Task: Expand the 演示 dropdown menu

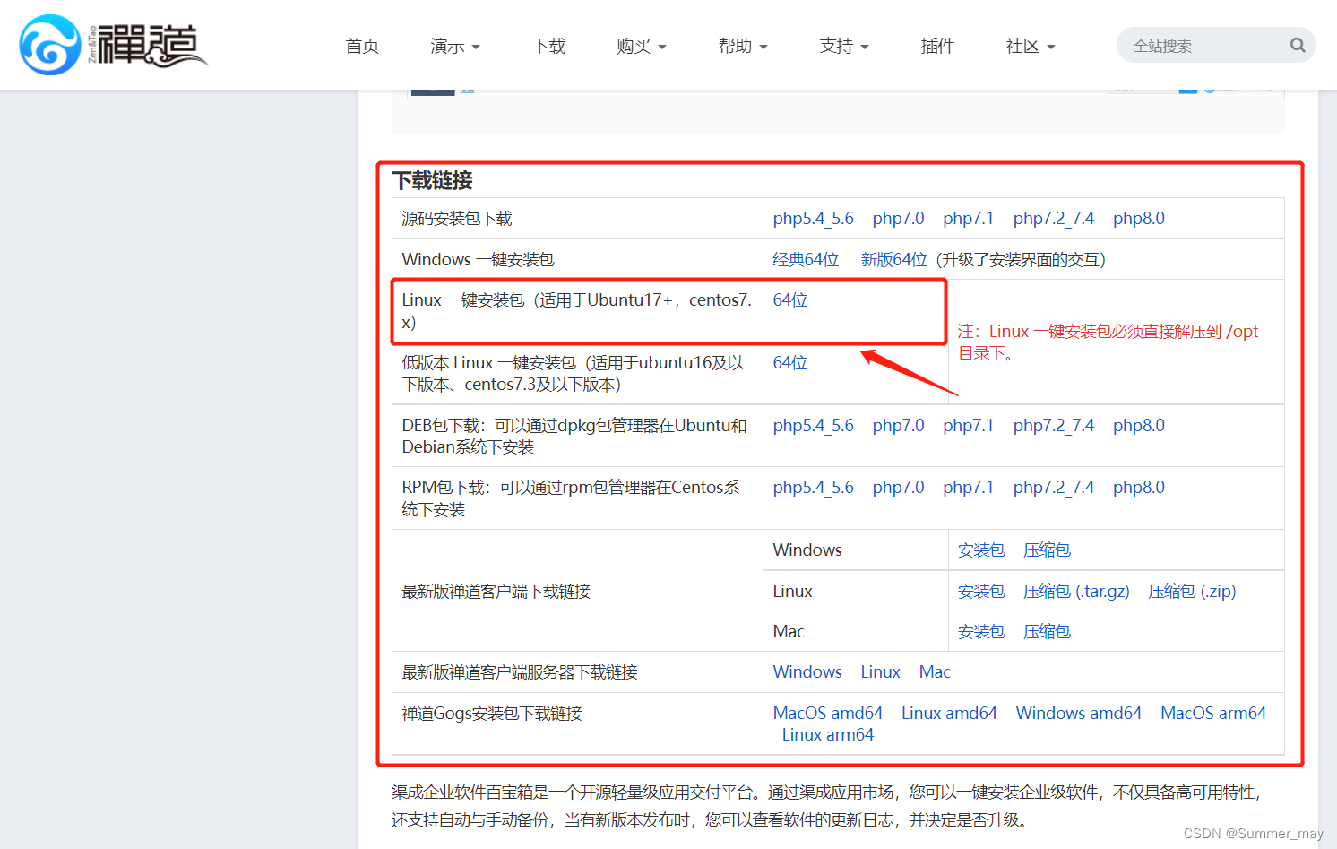Action: pyautogui.click(x=455, y=46)
